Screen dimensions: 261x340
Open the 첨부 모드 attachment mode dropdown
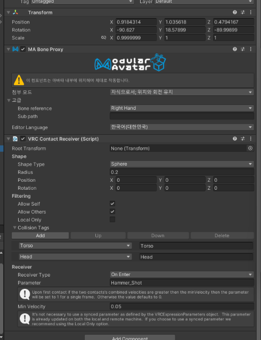click(182, 92)
